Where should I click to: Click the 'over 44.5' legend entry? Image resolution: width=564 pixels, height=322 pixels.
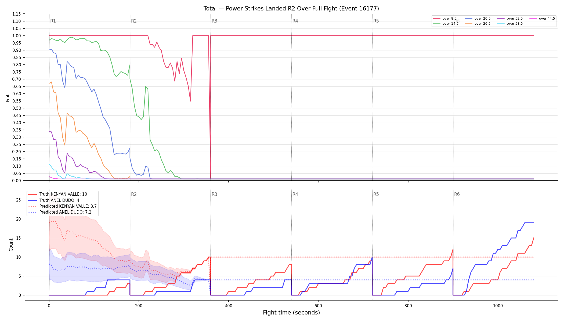coord(542,19)
